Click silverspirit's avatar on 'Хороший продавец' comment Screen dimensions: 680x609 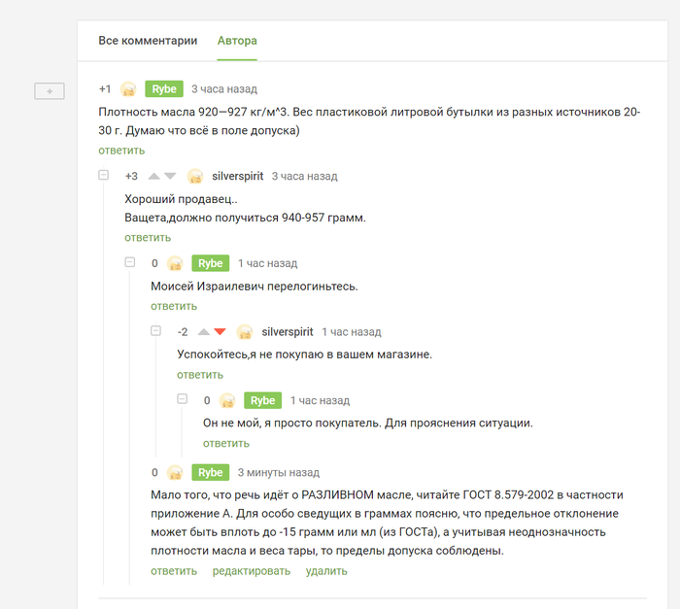[x=195, y=177]
